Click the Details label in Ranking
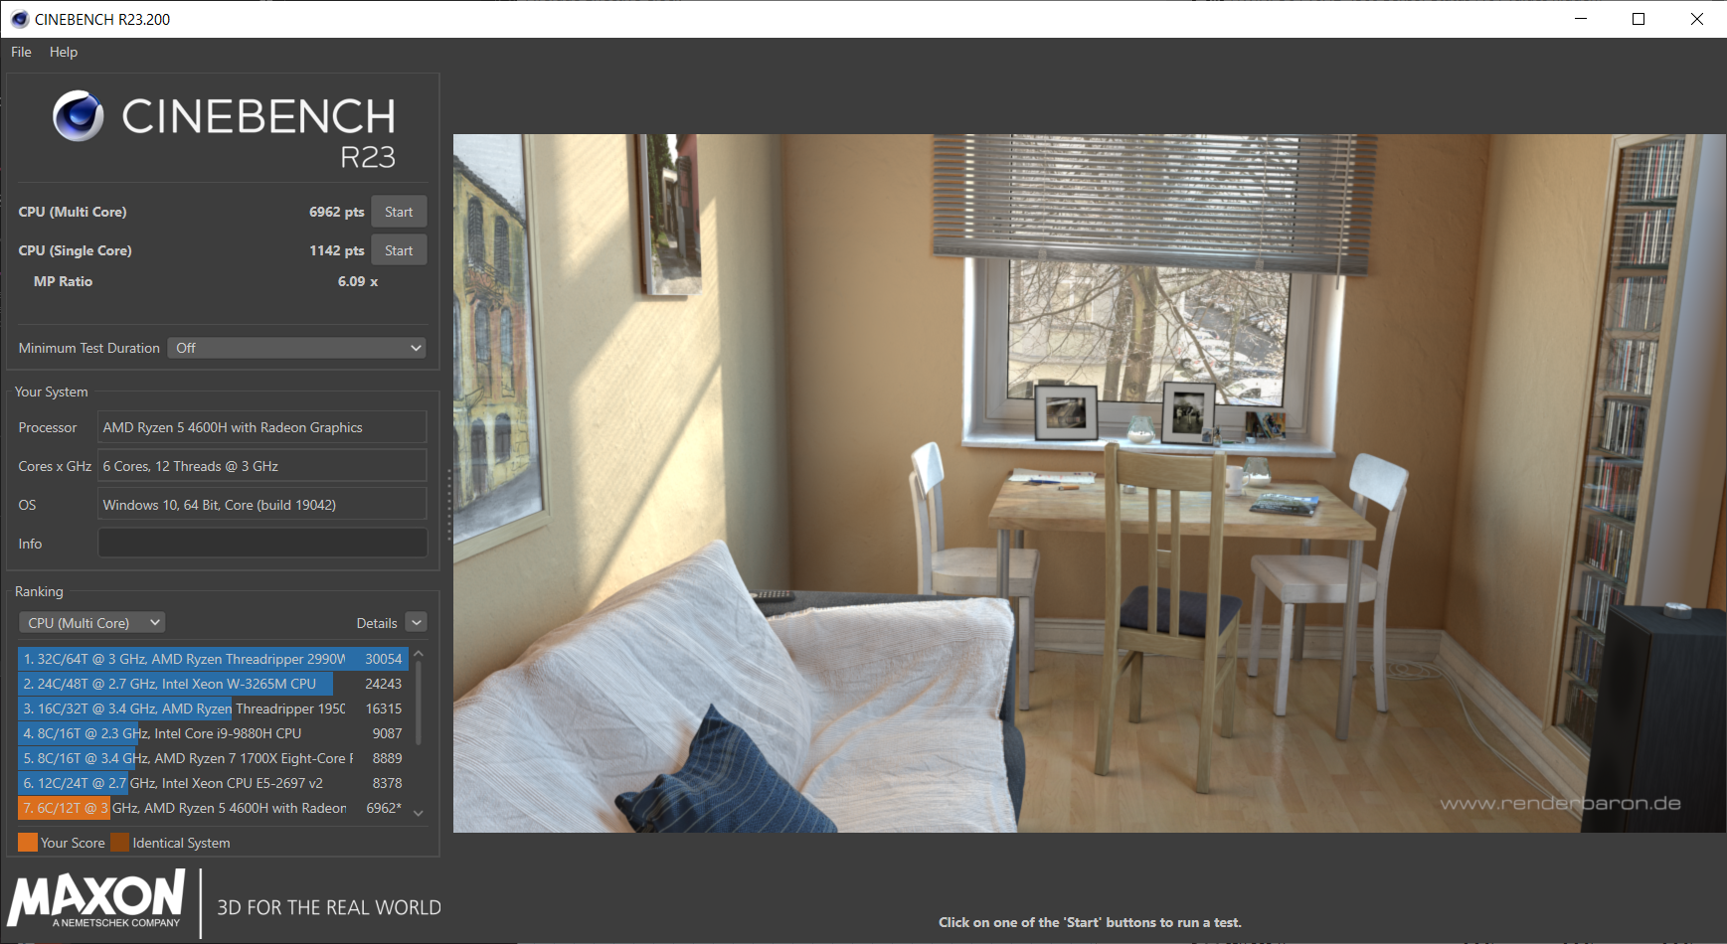Screen dimensions: 1727x944 (377, 623)
